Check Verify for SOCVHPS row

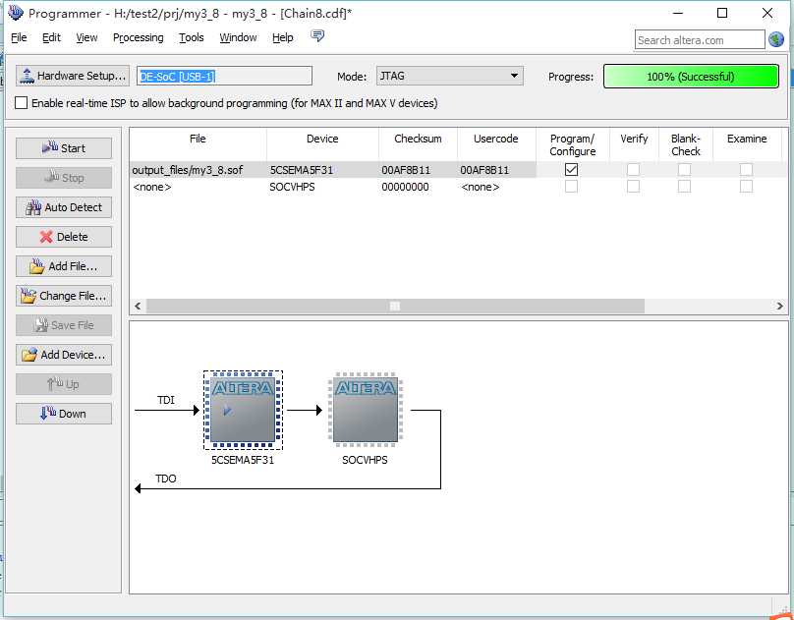coord(633,187)
